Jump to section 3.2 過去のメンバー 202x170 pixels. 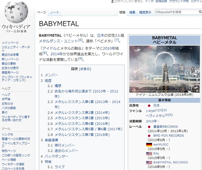tap(66, 151)
